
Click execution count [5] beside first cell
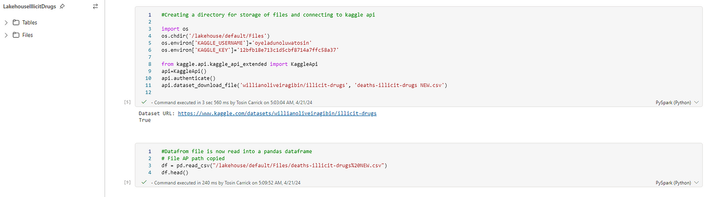pyautogui.click(x=127, y=103)
